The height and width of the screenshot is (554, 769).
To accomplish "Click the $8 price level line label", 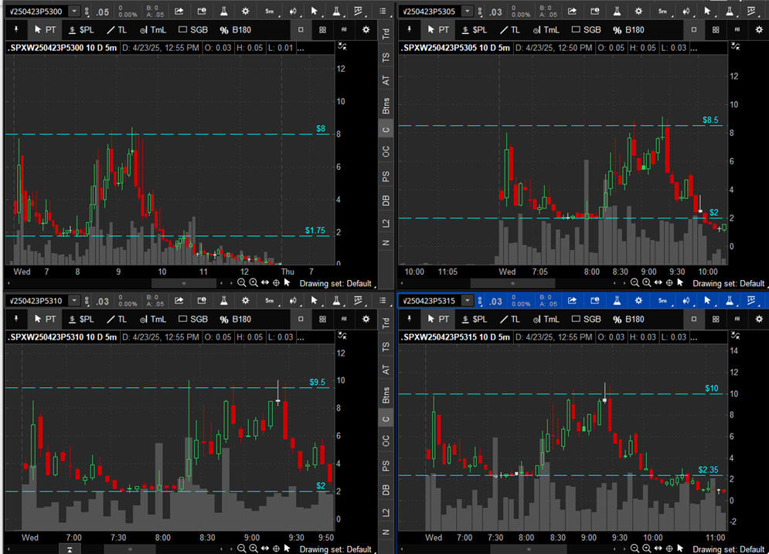I will 321,129.
